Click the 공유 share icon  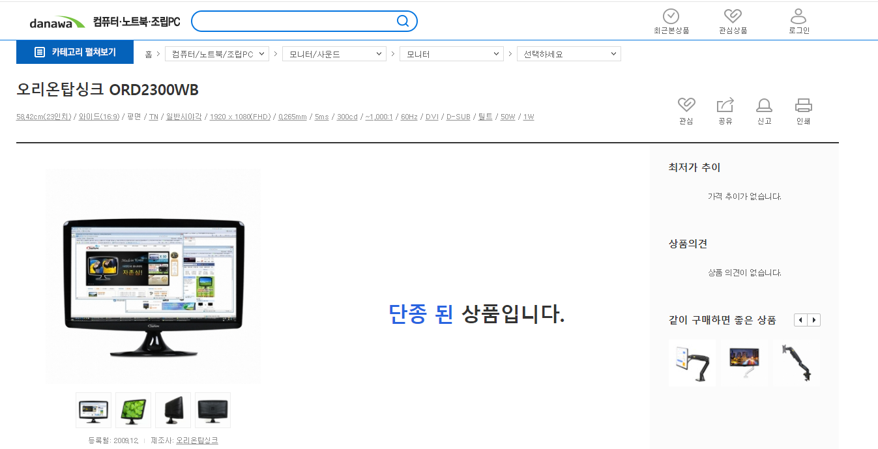coord(725,105)
